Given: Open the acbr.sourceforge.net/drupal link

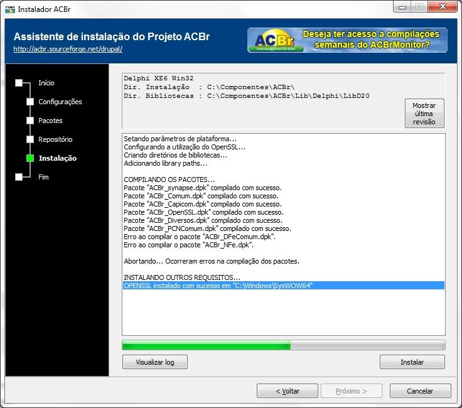Looking at the screenshot, I should click(68, 49).
